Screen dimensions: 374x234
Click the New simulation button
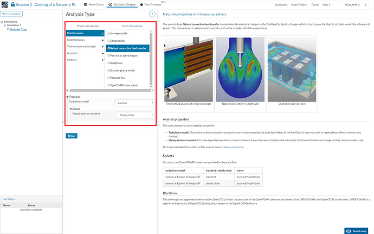pos(11,14)
